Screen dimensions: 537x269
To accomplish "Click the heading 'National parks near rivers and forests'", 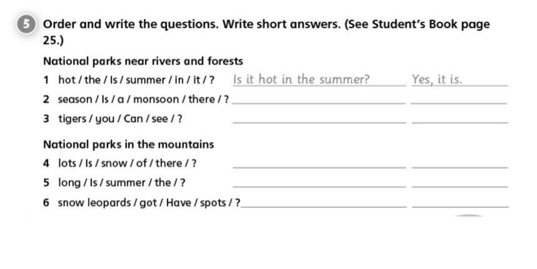I will [x=143, y=61].
